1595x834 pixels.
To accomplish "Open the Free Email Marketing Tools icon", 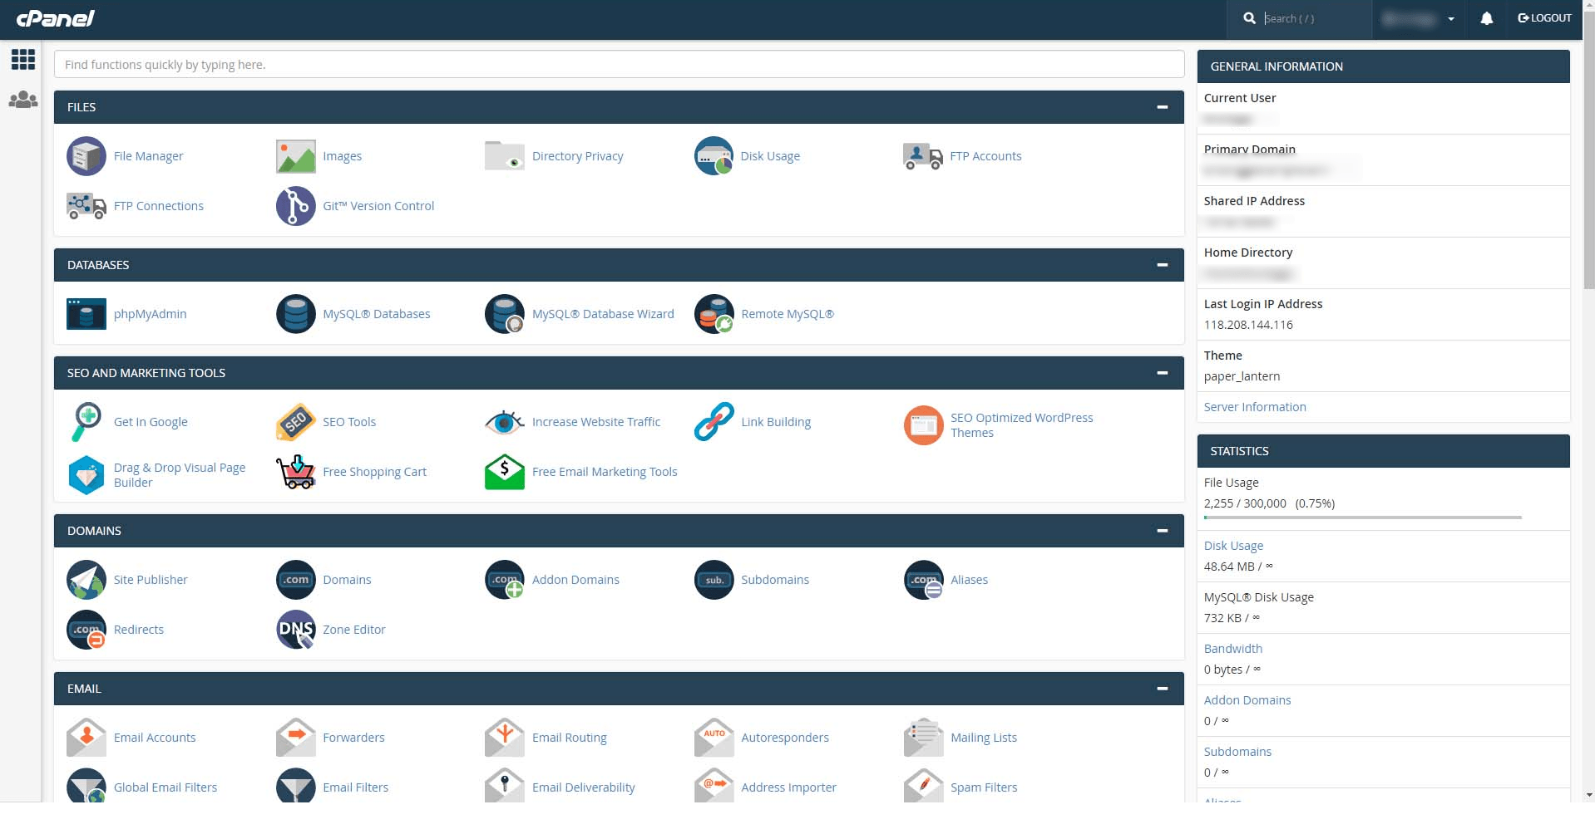I will click(505, 472).
